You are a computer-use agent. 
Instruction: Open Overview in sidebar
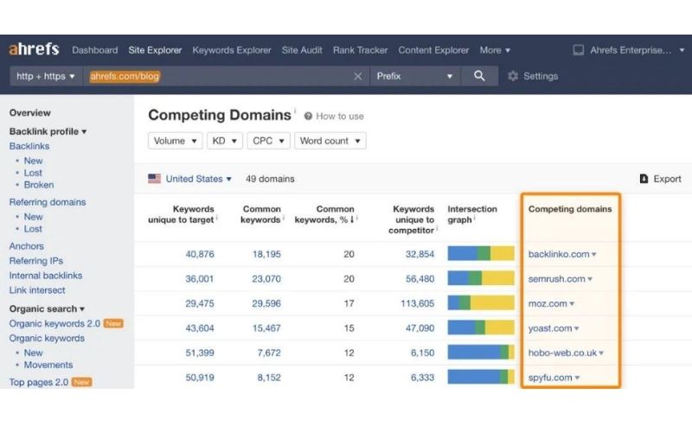click(x=30, y=112)
